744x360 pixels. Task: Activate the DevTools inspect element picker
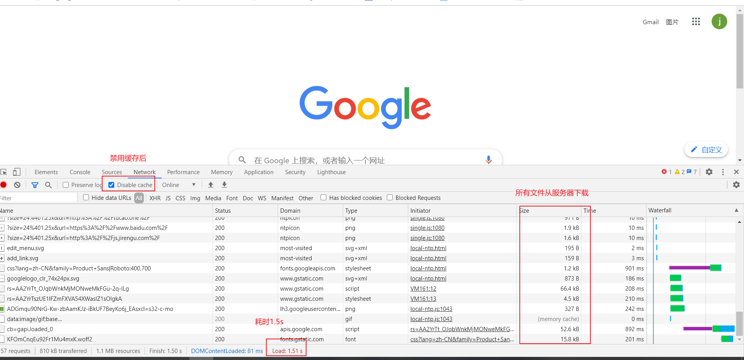point(4,172)
